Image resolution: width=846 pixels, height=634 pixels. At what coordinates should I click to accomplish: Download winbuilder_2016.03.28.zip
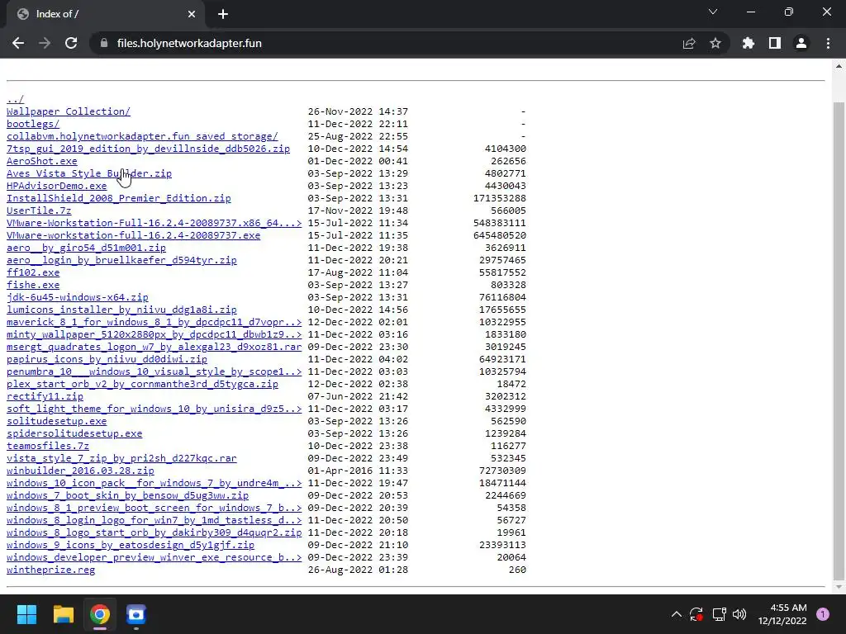point(80,471)
